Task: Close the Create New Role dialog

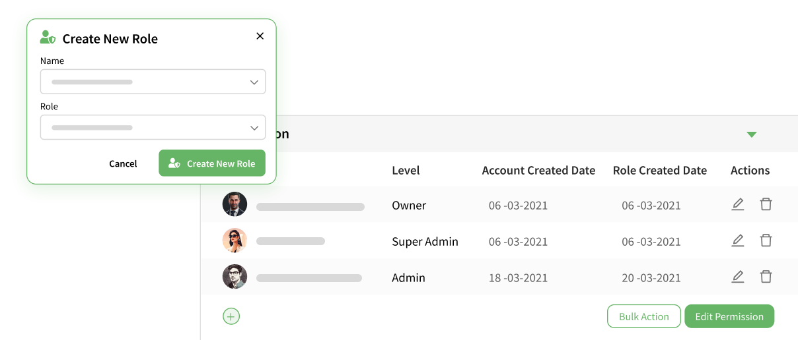Action: click(x=260, y=36)
